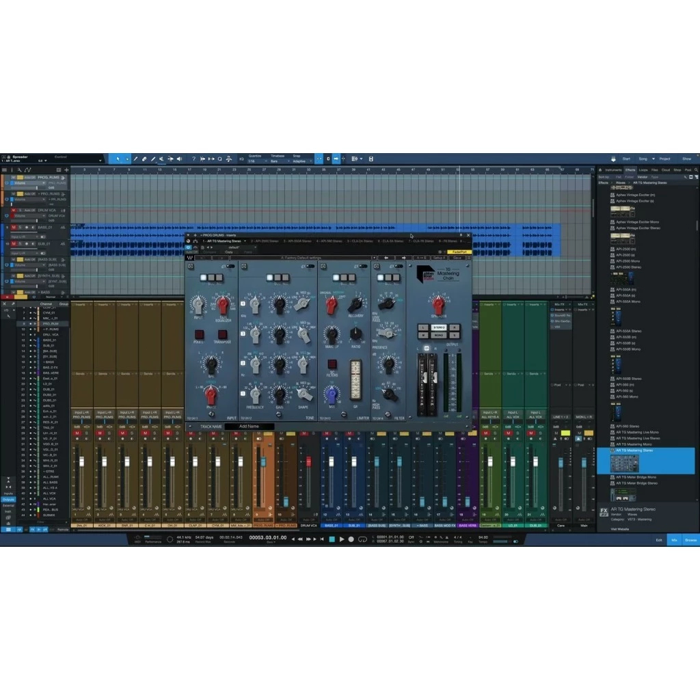The width and height of the screenshot is (700, 700).
Task: Start playback with the Play button
Action: click(x=342, y=539)
